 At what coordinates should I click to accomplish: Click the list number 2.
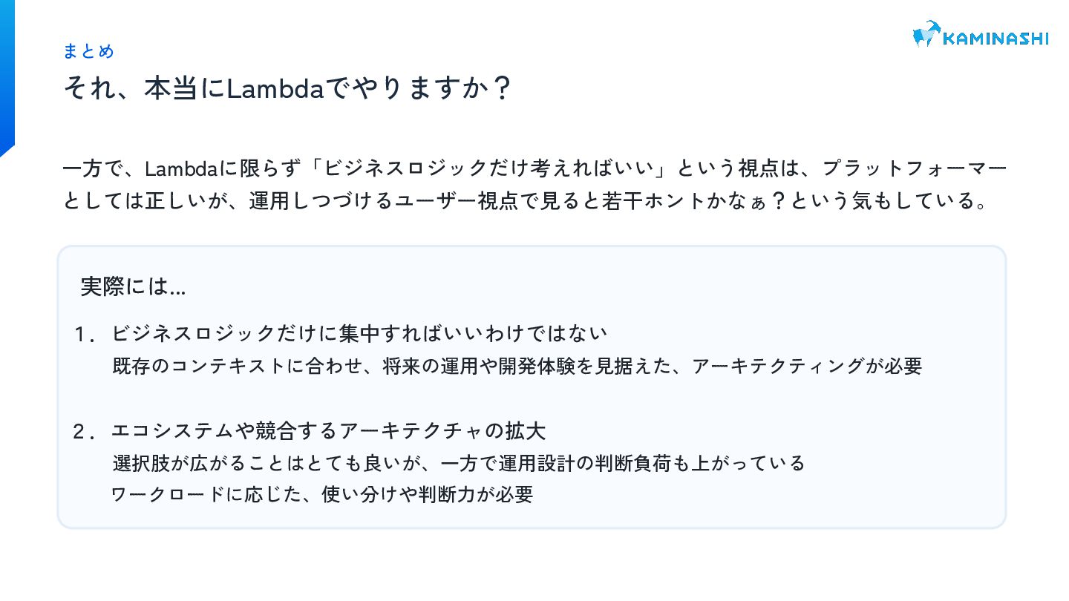83,432
